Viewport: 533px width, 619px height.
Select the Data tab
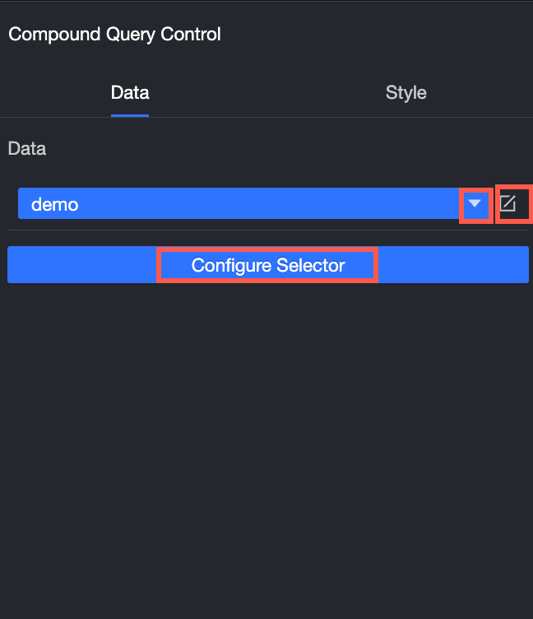point(130,92)
